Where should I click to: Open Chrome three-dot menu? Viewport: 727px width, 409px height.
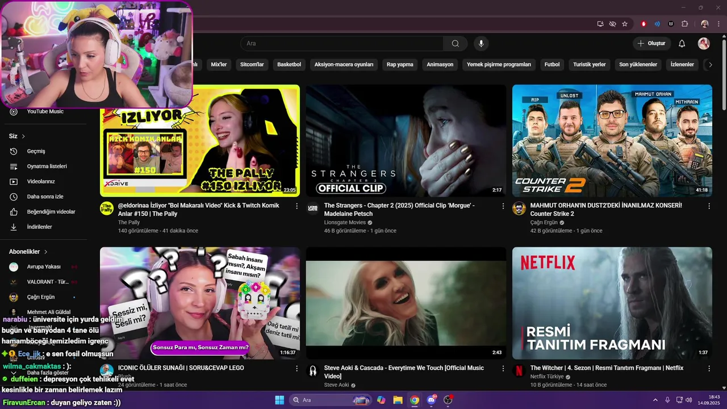click(x=718, y=24)
